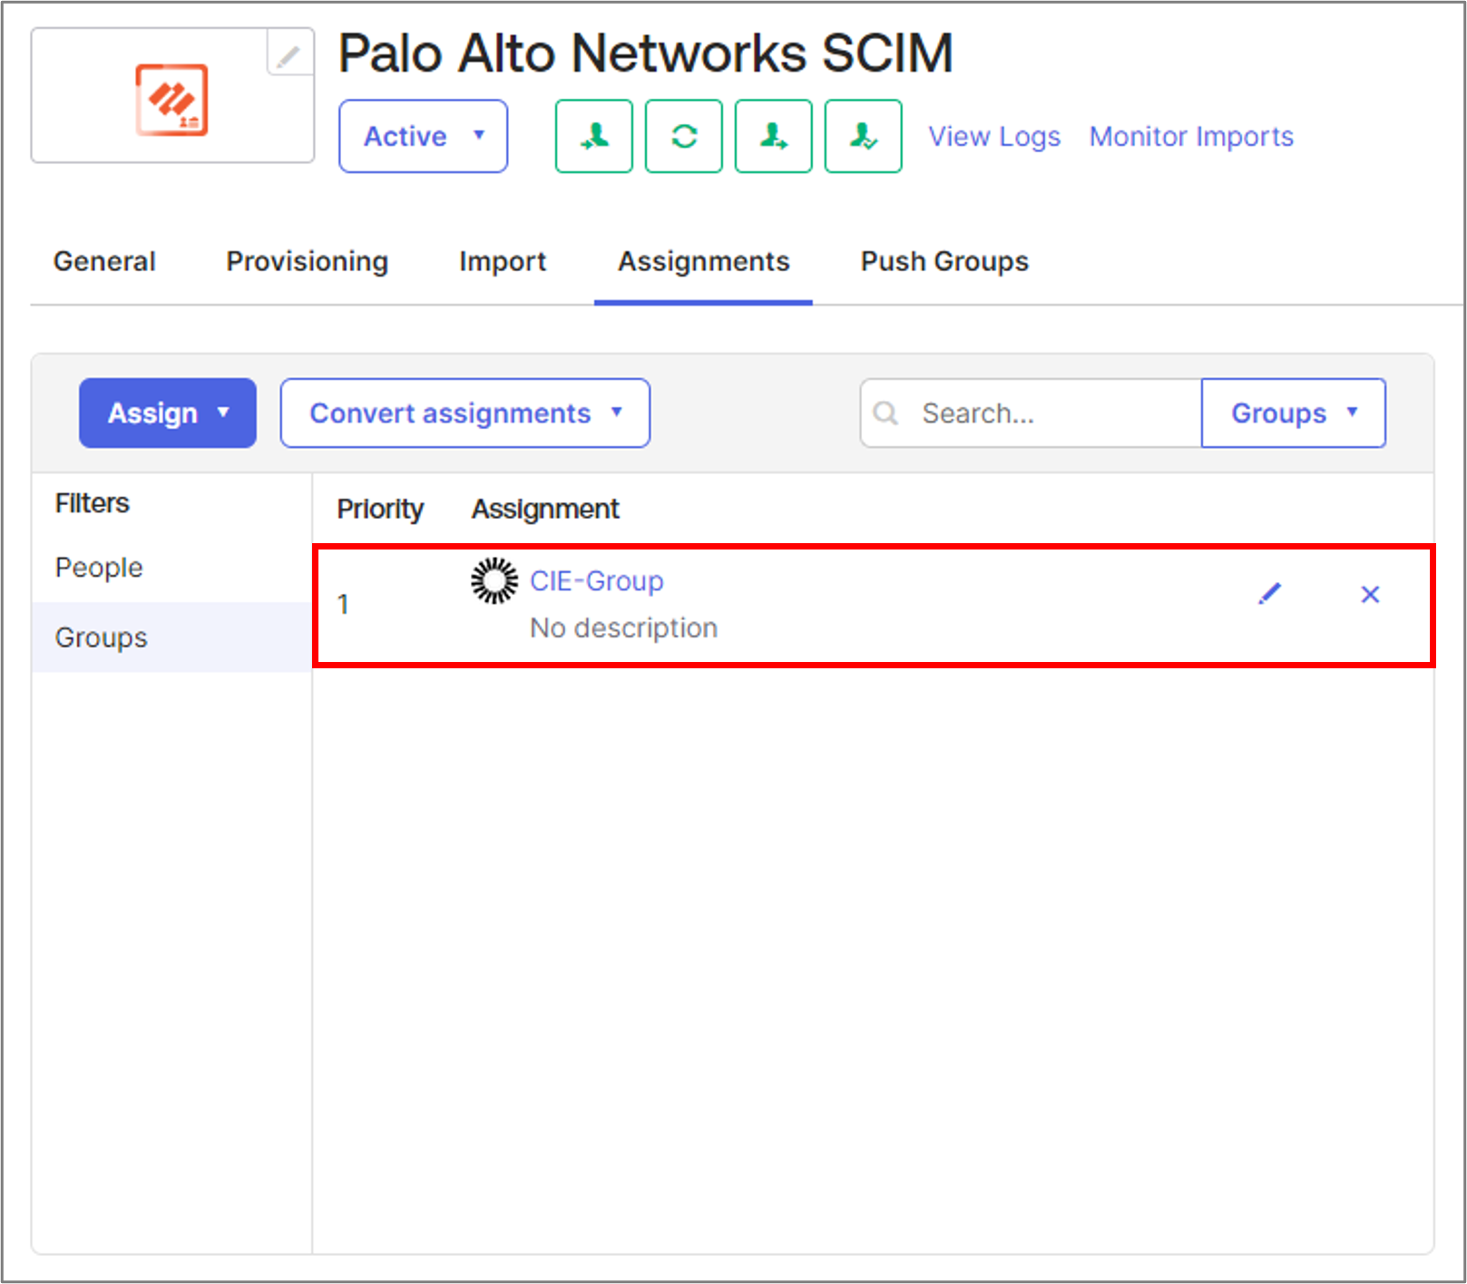Click the Palo Alto Networks SCIM title
The image size is (1467, 1284).
click(646, 53)
